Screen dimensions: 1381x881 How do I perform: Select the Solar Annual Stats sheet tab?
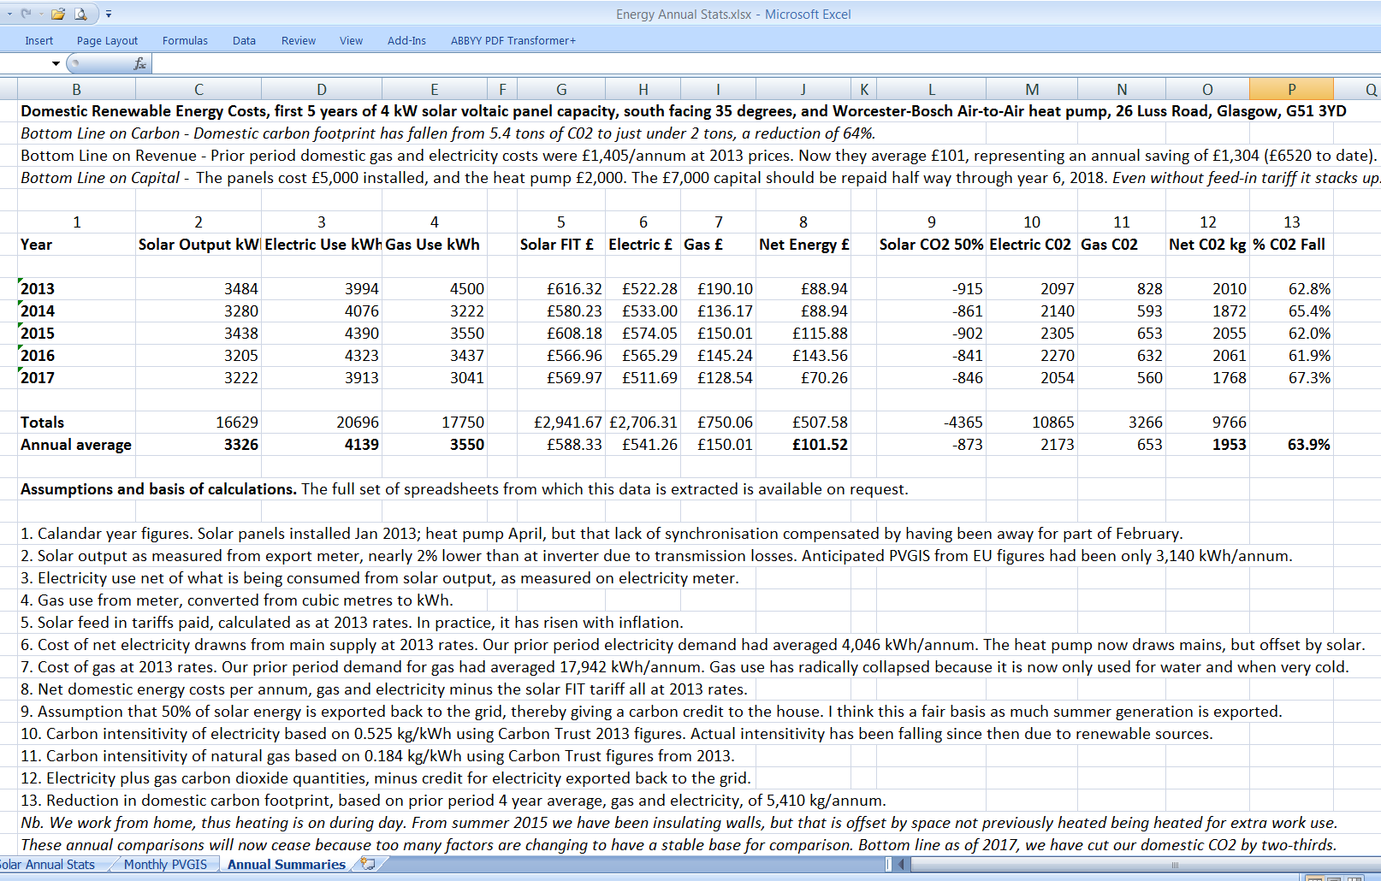pyautogui.click(x=48, y=865)
